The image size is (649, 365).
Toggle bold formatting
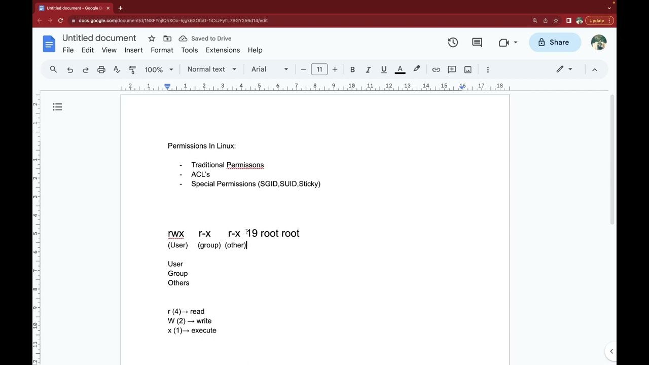(x=352, y=69)
